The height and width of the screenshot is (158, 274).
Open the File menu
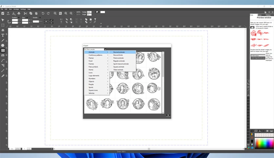tap(2, 9)
